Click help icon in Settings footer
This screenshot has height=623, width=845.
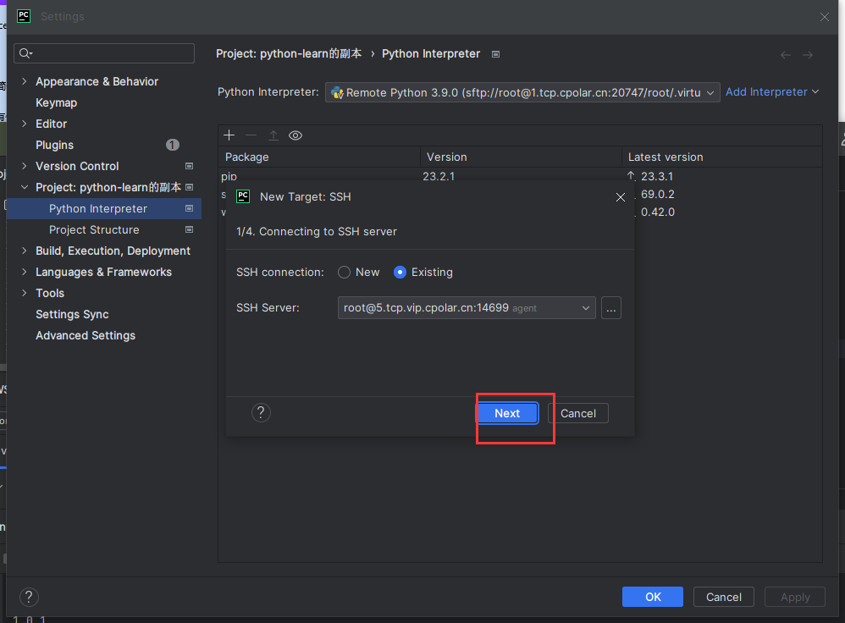29,597
